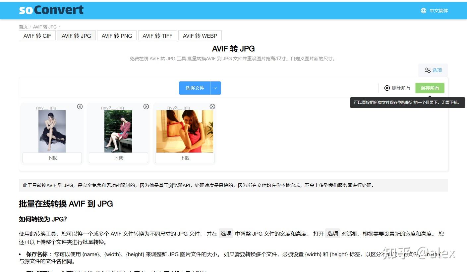Download gyy__.jpg via its 下载 button
Viewport: 467px width, 272px height.
(x=52, y=158)
